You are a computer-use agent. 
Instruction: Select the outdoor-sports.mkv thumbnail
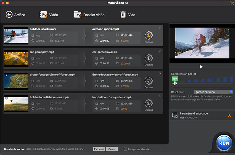tap(16, 36)
